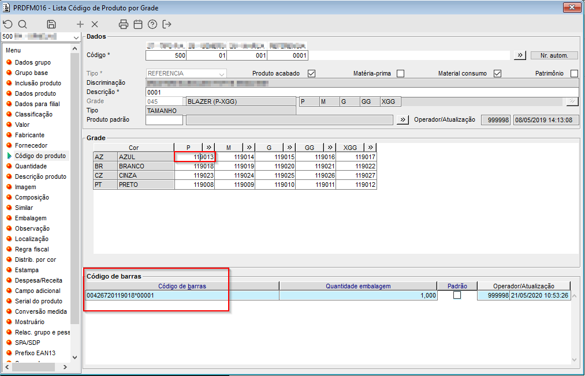The width and height of the screenshot is (585, 376).
Task: Click the Nr. autom. button
Action: tap(554, 55)
